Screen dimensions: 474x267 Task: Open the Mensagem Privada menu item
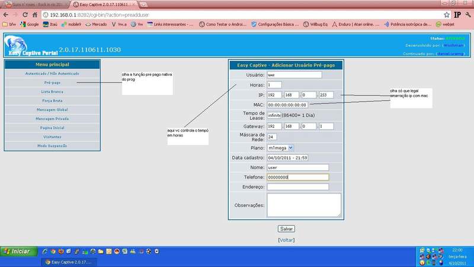point(52,119)
